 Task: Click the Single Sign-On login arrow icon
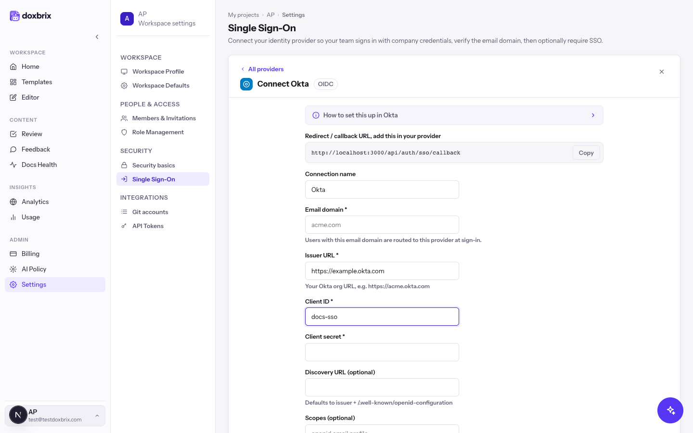click(124, 179)
